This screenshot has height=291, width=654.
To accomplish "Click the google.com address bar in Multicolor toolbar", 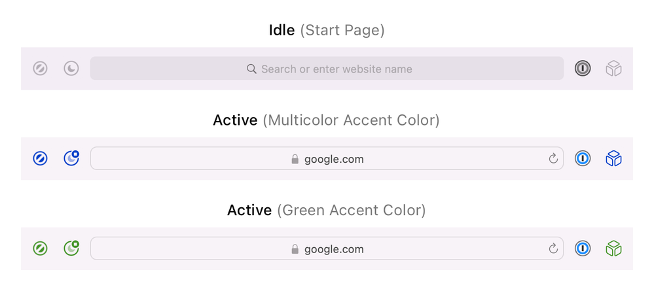I will coord(334,159).
